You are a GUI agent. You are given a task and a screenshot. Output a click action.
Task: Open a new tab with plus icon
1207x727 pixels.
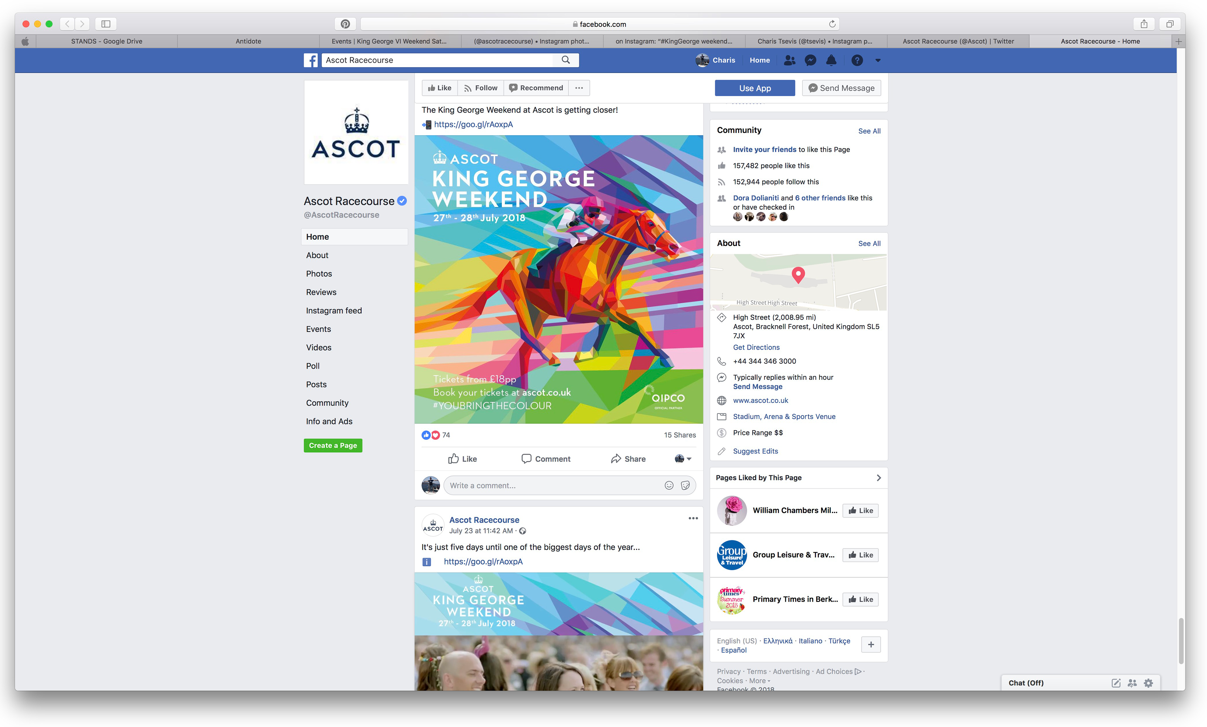1179,41
